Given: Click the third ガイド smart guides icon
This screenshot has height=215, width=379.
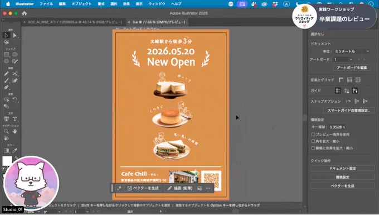Looking at the screenshot, I should click(x=355, y=90).
